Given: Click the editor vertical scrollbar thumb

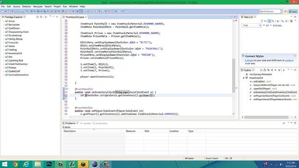Looking at the screenshot, I should pos(234,76).
